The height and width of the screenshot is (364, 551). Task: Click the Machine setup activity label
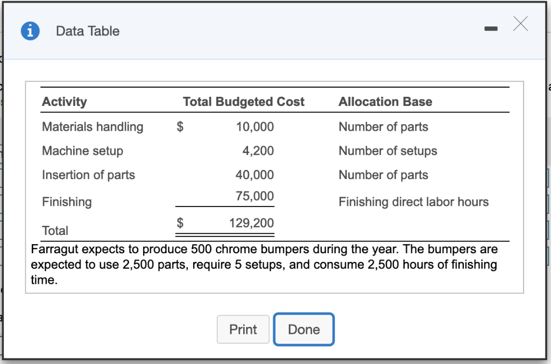[82, 151]
